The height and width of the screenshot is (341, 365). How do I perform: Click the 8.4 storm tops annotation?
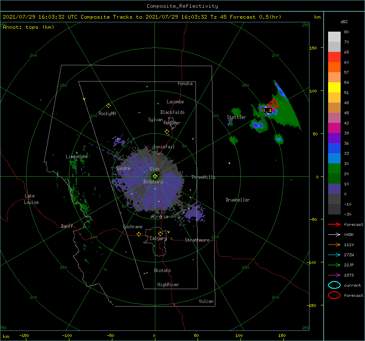(x=266, y=111)
